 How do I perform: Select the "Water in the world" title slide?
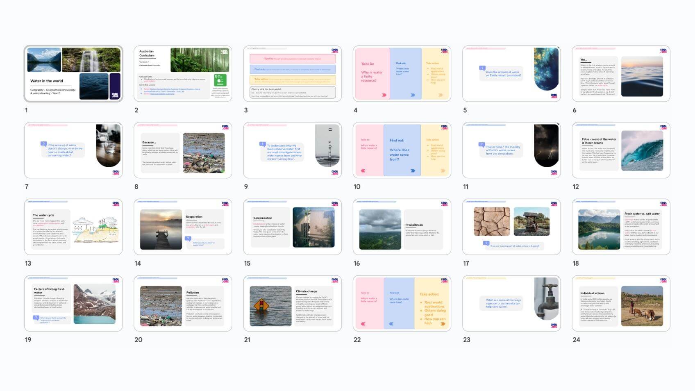click(x=73, y=74)
